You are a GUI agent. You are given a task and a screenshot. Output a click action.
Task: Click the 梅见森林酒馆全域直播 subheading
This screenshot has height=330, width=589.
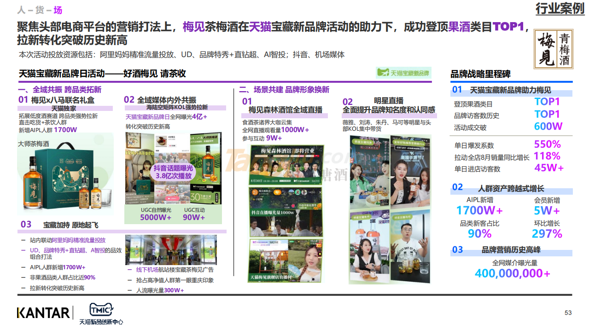click(x=286, y=110)
